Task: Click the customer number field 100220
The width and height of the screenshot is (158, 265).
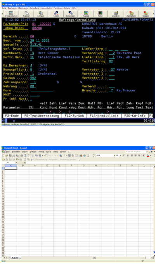Action: coord(45,24)
